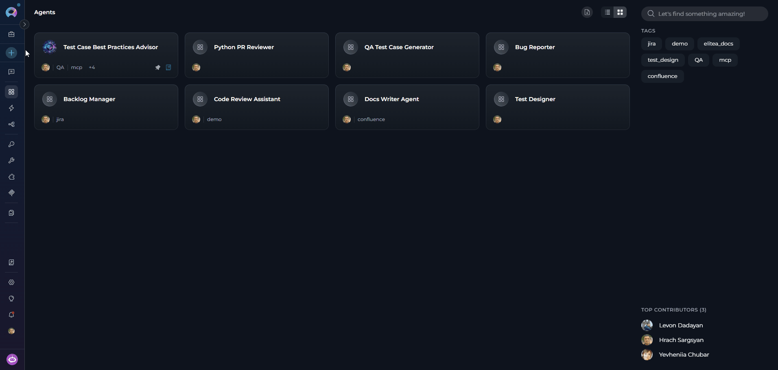The height and width of the screenshot is (370, 778).
Task: Open the sparkle note icon in the sidebar
Action: tap(11, 262)
